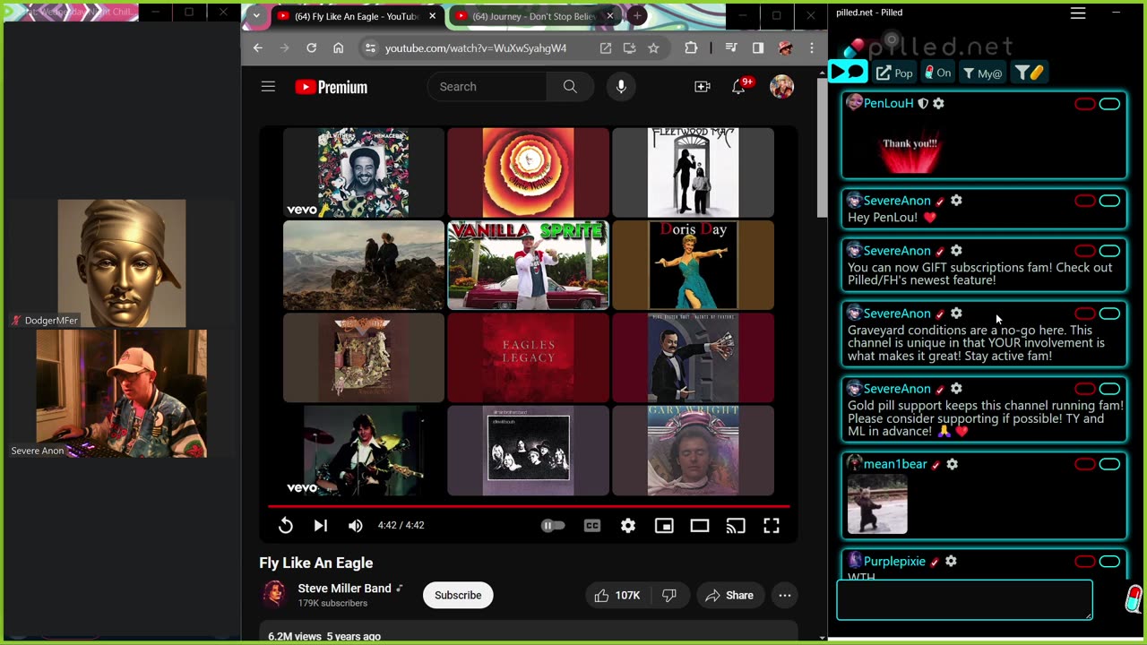Click the video progress bar
The height and width of the screenshot is (645, 1147).
[x=529, y=506]
